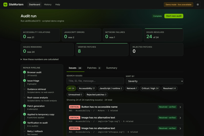The width and height of the screenshot is (204, 136).
Task: Click 'Scripted demo: no model analysis' text
Action: pos(42,101)
